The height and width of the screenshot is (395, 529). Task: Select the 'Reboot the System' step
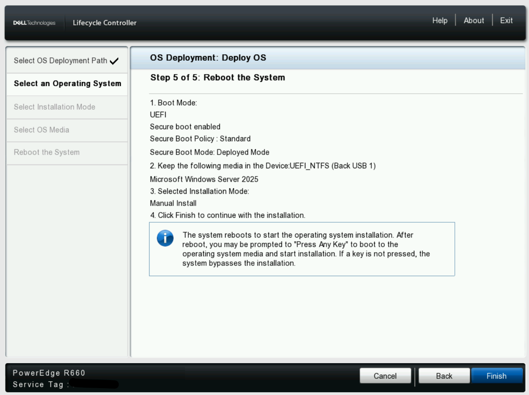pyautogui.click(x=67, y=153)
